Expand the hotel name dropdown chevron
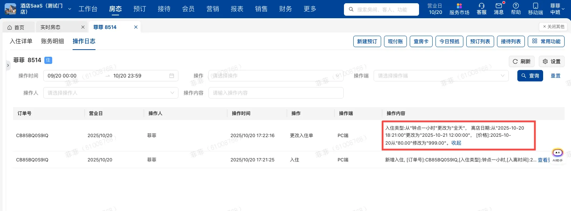Screen dimensions: 571x211 [x=70, y=9]
